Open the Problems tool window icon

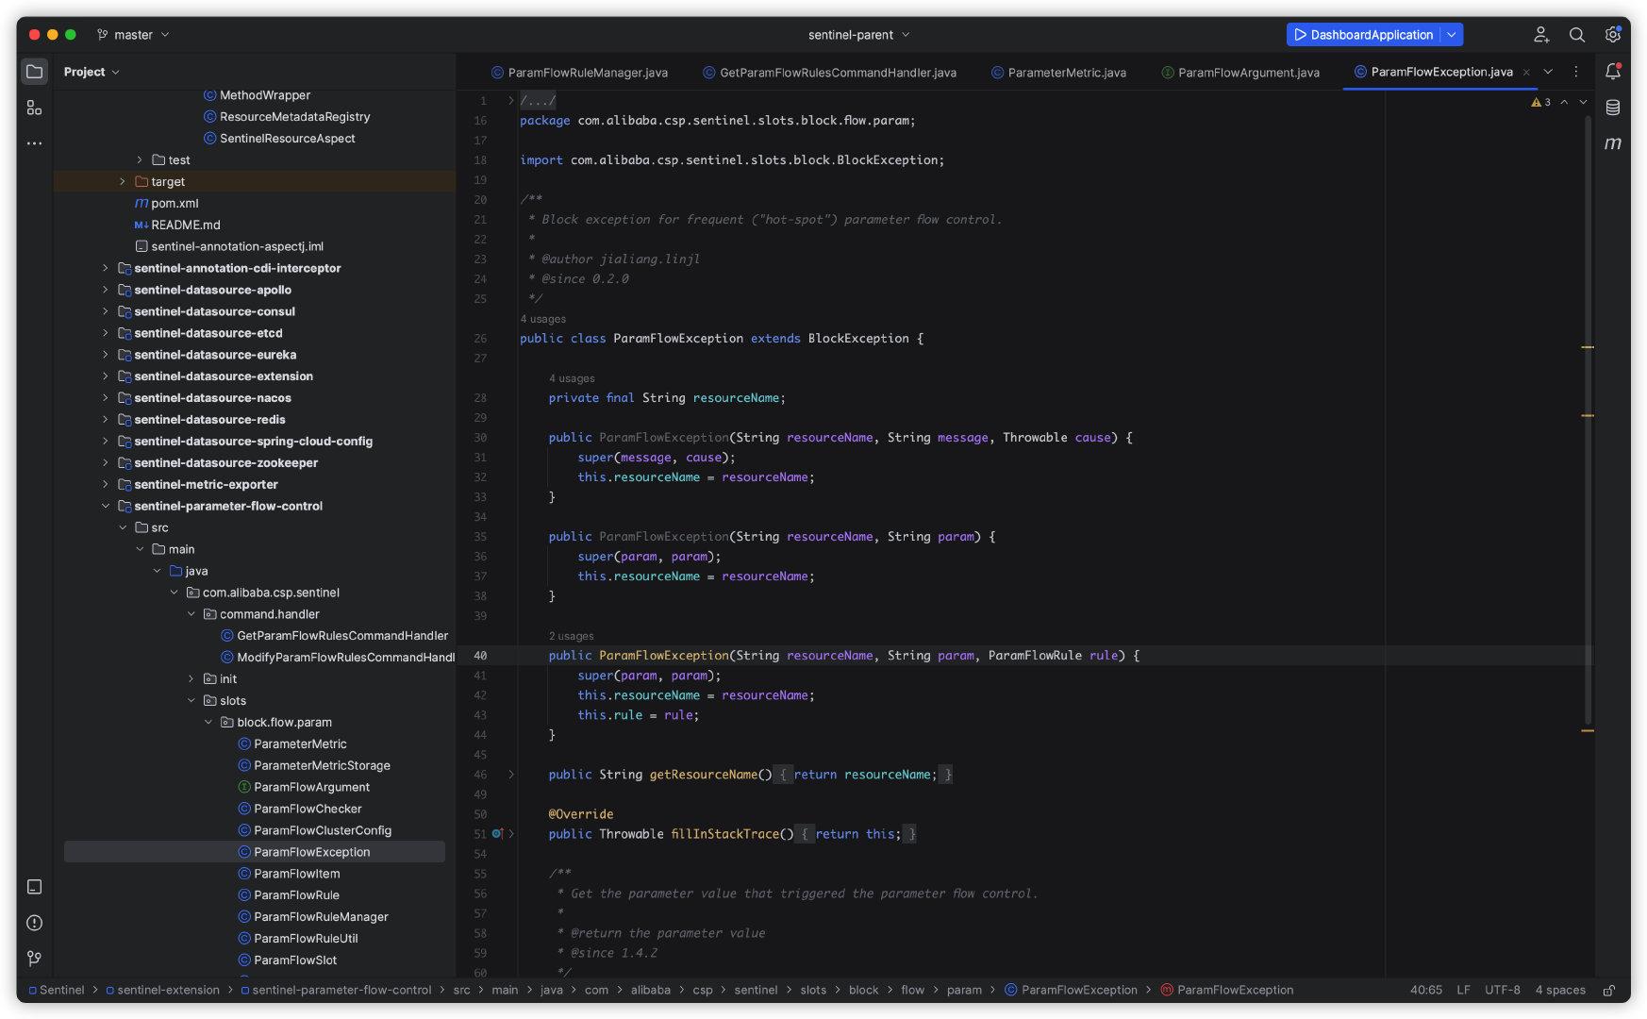pos(34,923)
